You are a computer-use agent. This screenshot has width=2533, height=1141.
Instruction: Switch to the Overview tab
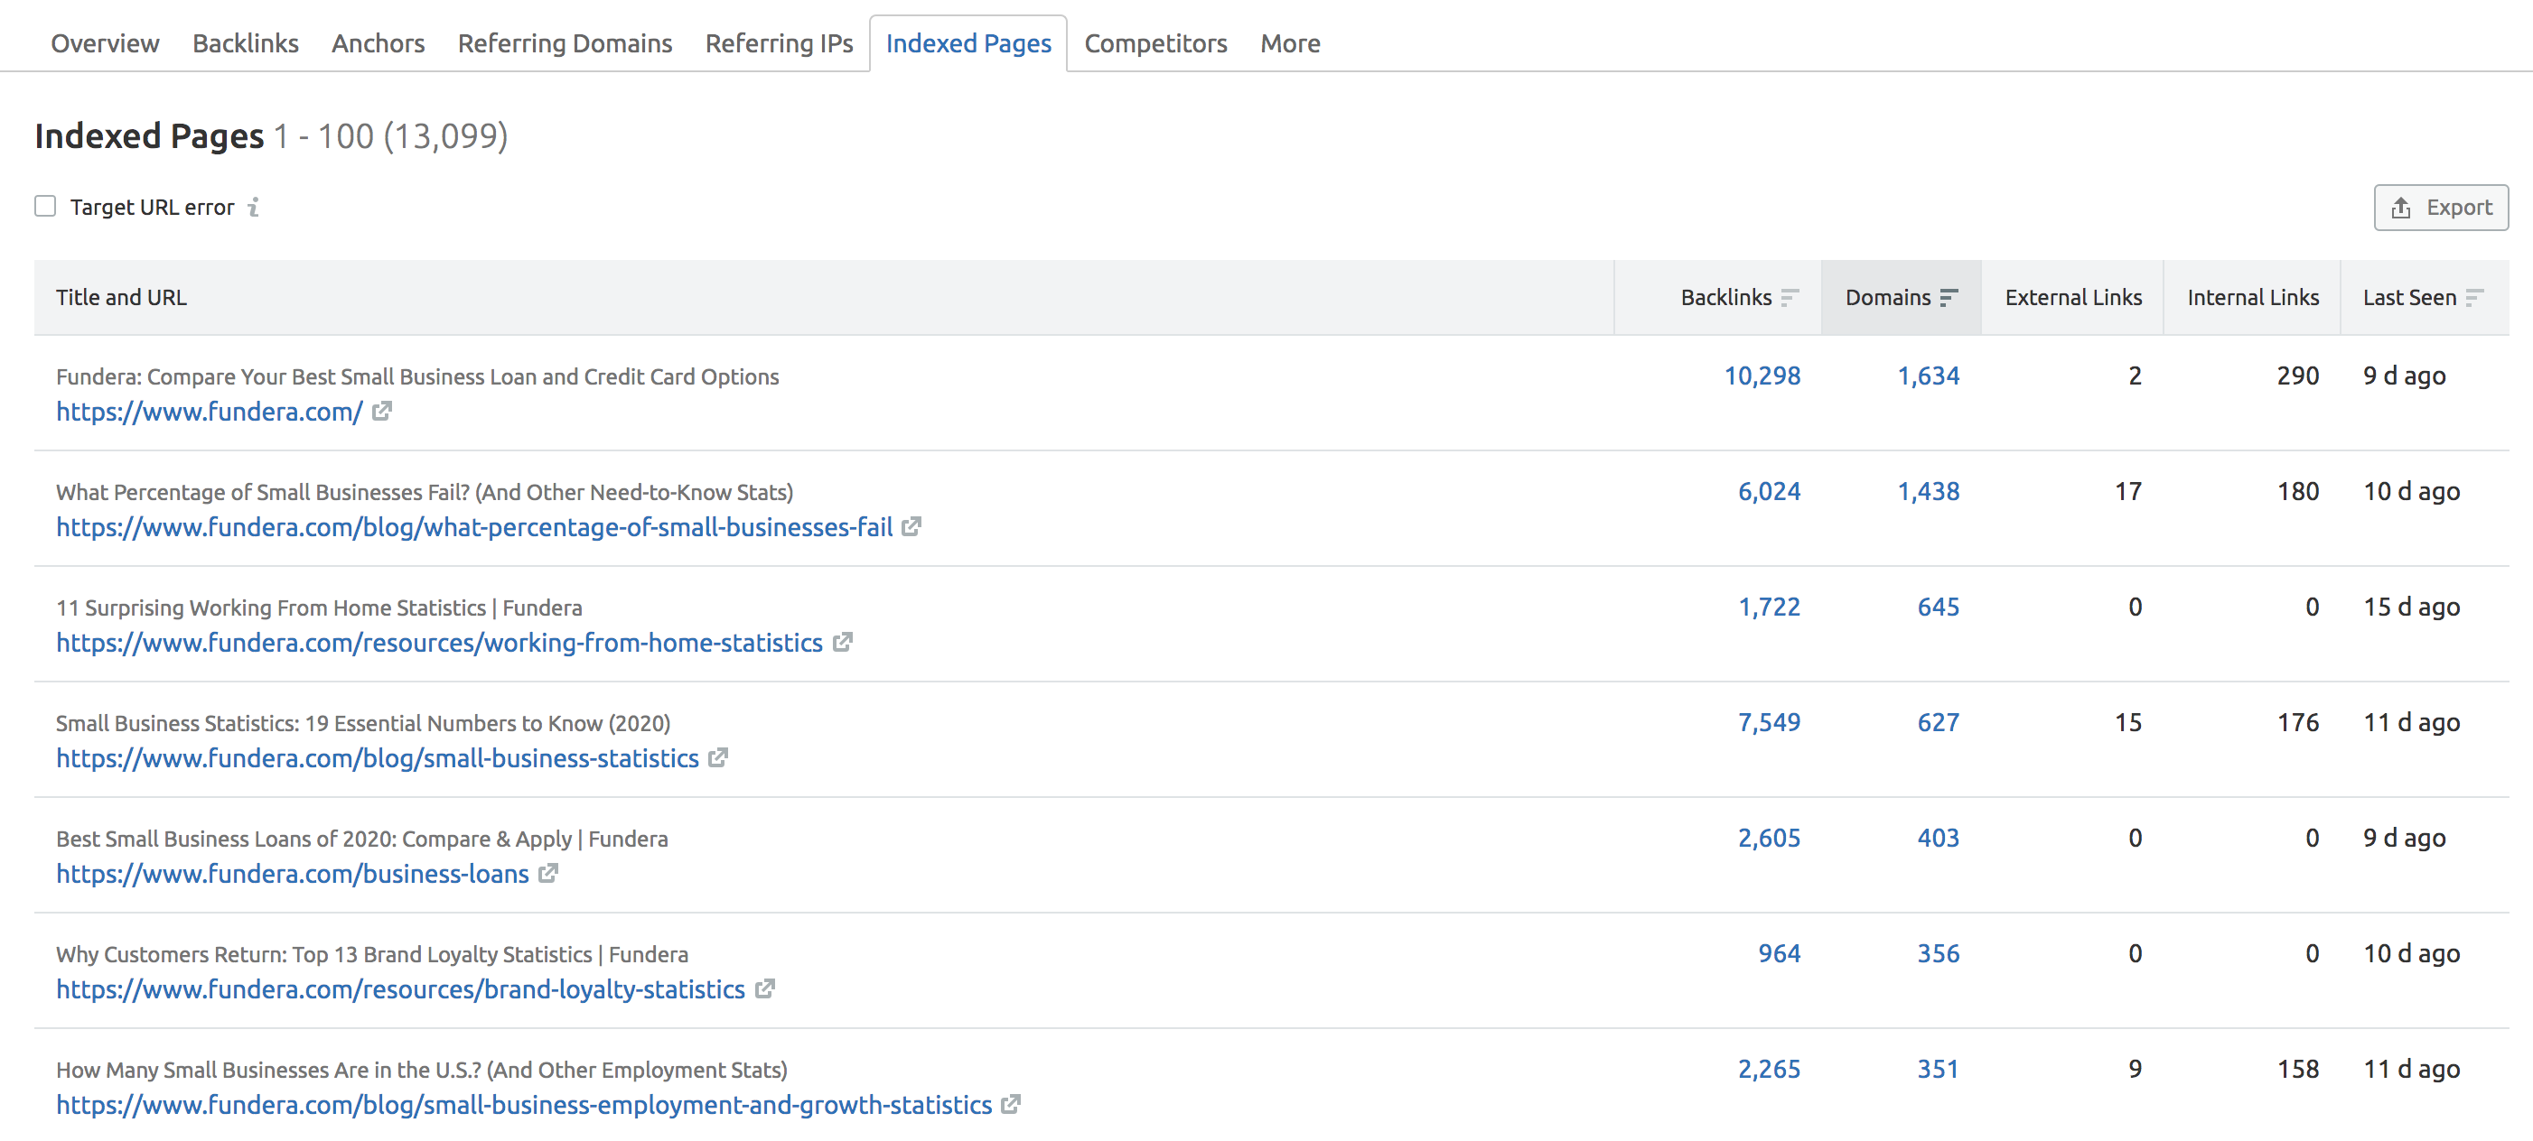pyautogui.click(x=105, y=43)
